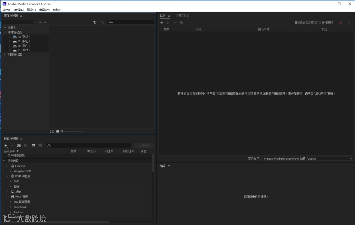This screenshot has height=225, width=355.
Task: Collapse the 收藏夹 favorites group
Action: [x=5, y=28]
